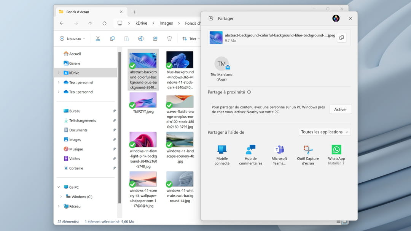Click kDrive in the address breadcrumb
The image size is (411, 231).
(x=141, y=23)
